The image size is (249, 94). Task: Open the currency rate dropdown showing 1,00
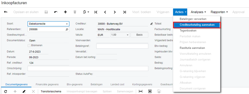[x=127, y=35]
